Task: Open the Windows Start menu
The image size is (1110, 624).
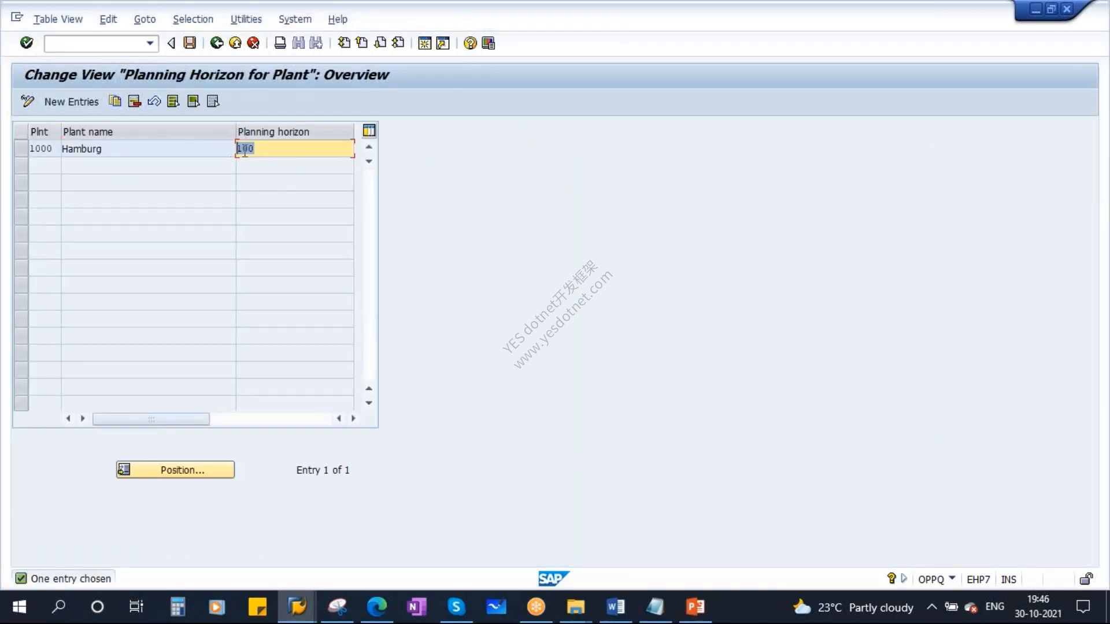Action: pyautogui.click(x=19, y=607)
